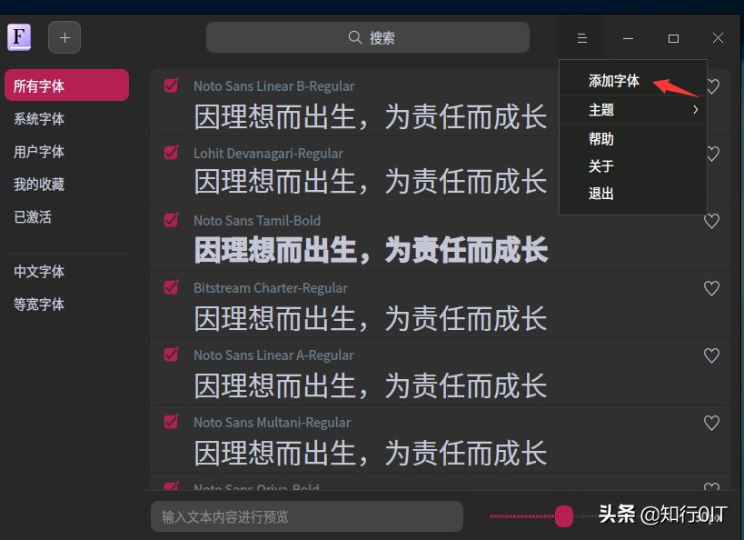Click the plus icon to add fonts
The height and width of the screenshot is (540, 744).
[x=64, y=36]
